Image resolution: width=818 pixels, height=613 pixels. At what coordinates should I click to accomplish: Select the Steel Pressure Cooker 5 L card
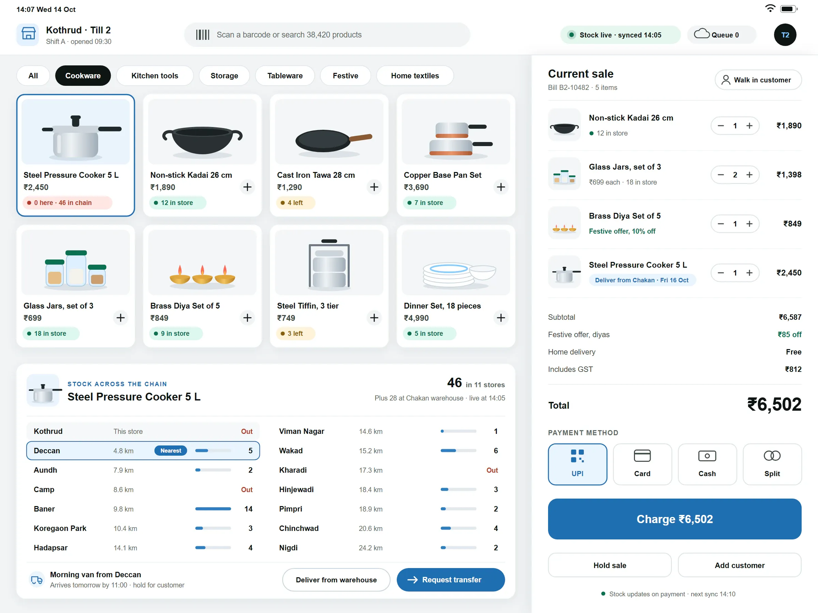click(x=75, y=155)
